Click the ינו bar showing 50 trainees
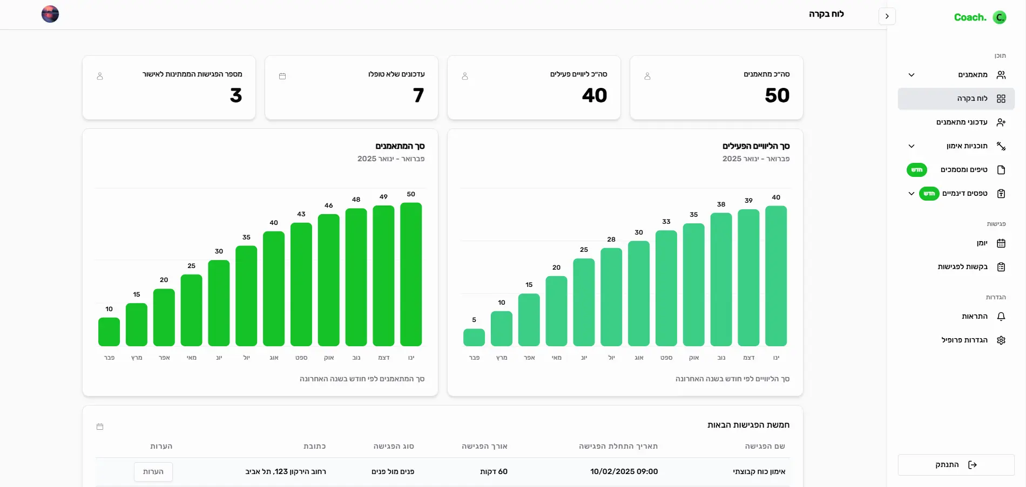This screenshot has height=487, width=1026. (411, 275)
